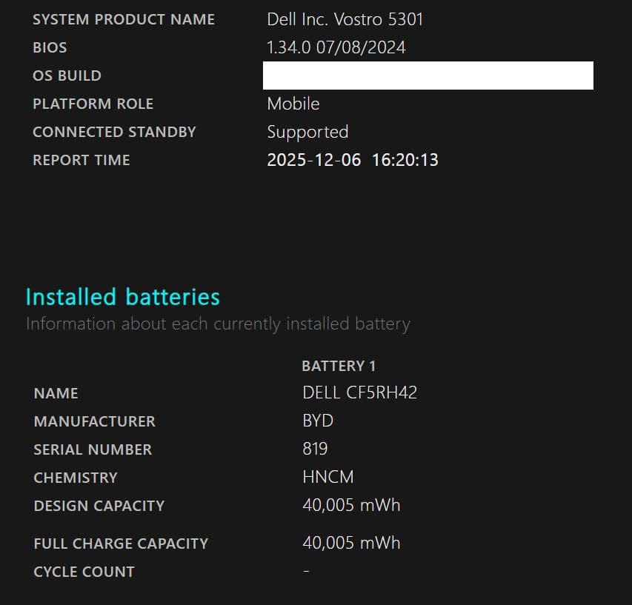
Task: Click the Installed batteries heading
Action: tap(123, 297)
